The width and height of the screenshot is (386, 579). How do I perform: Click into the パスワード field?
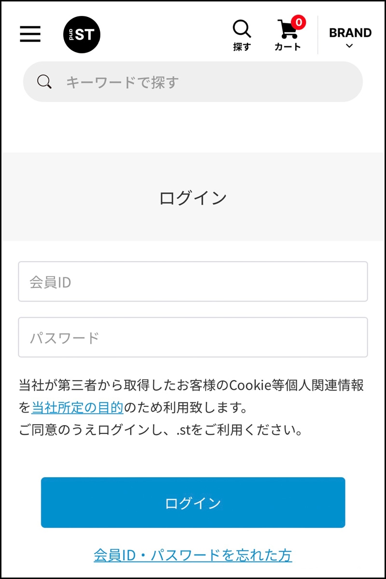click(x=193, y=337)
